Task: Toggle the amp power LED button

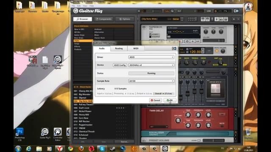Action: coord(210,62)
